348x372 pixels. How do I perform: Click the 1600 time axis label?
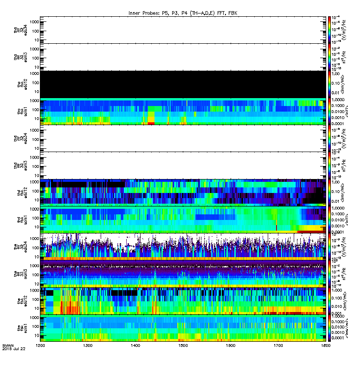[x=231, y=345]
